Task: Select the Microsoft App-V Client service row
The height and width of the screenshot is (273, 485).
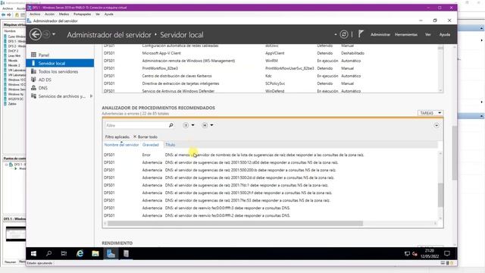Action: pos(271,53)
